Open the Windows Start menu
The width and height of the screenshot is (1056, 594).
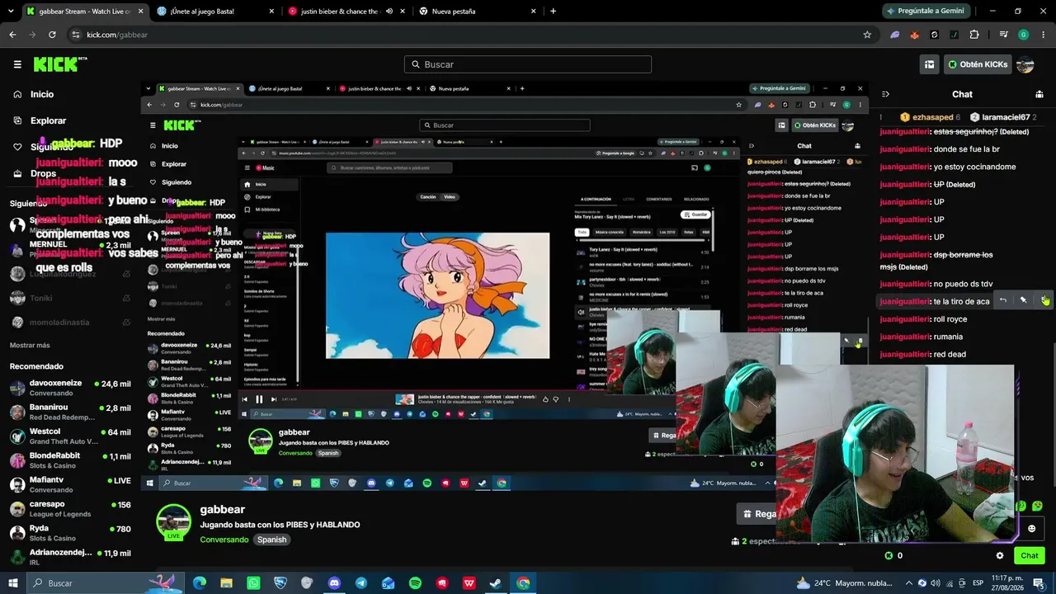pos(13,583)
